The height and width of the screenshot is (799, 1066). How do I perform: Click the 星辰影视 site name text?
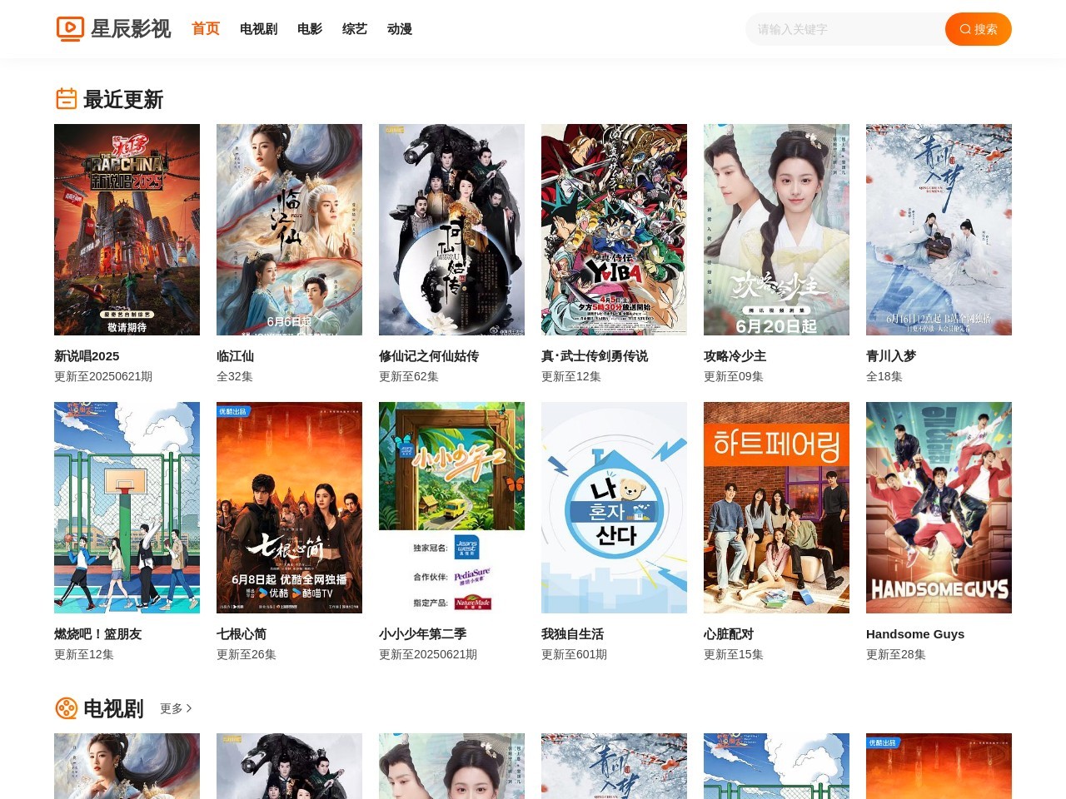(x=131, y=29)
